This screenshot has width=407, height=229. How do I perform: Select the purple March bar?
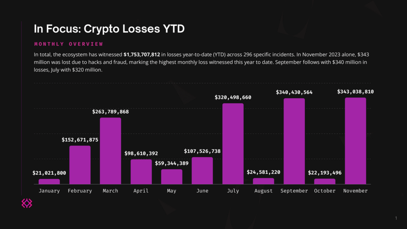(110, 151)
